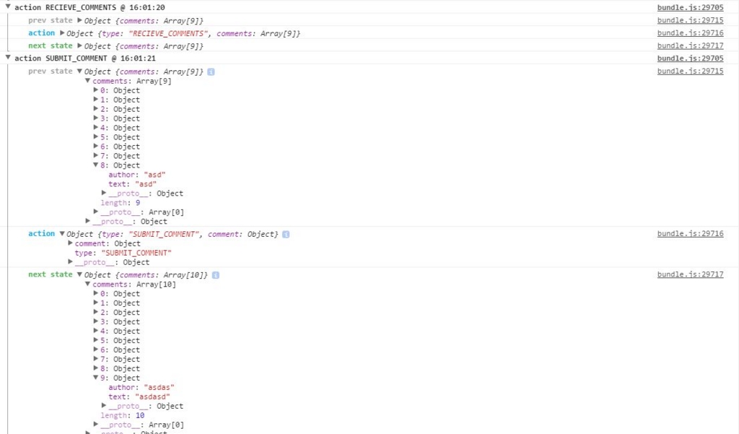Click info icon beside SUBMIT_COMMENT action object

click(x=286, y=234)
